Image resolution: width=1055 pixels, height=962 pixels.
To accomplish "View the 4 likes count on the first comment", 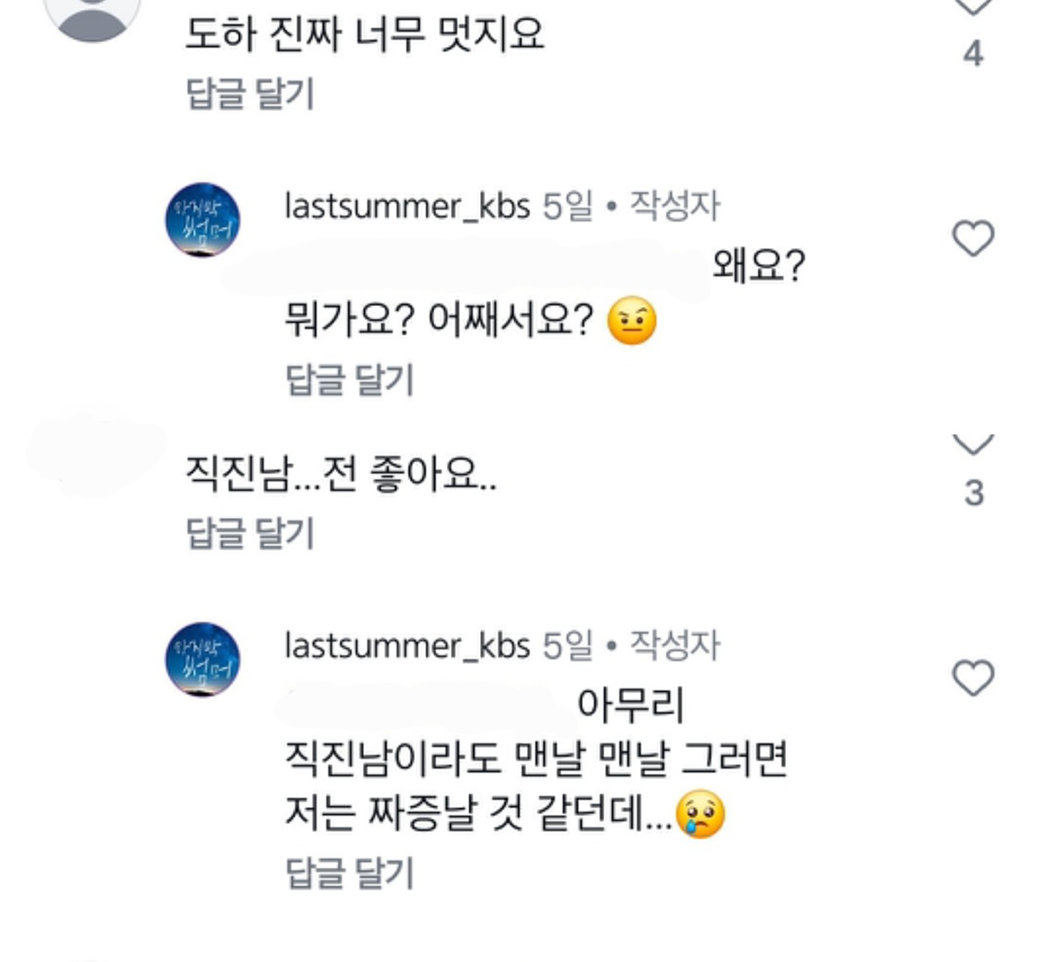I will [x=972, y=55].
